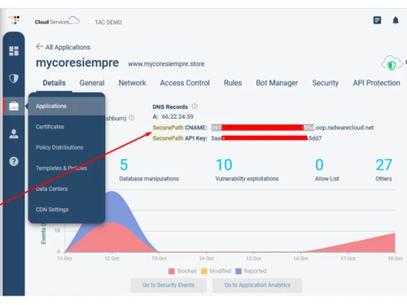
Task: Click the Cloud Services logo
Action: pos(57,21)
